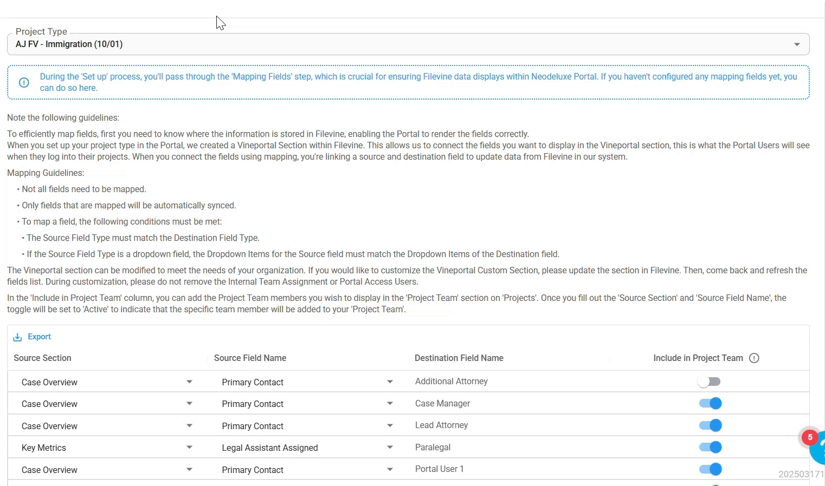The image size is (825, 486).
Task: Toggle Include in Project Team for Additional Attorney
Action: pyautogui.click(x=710, y=382)
